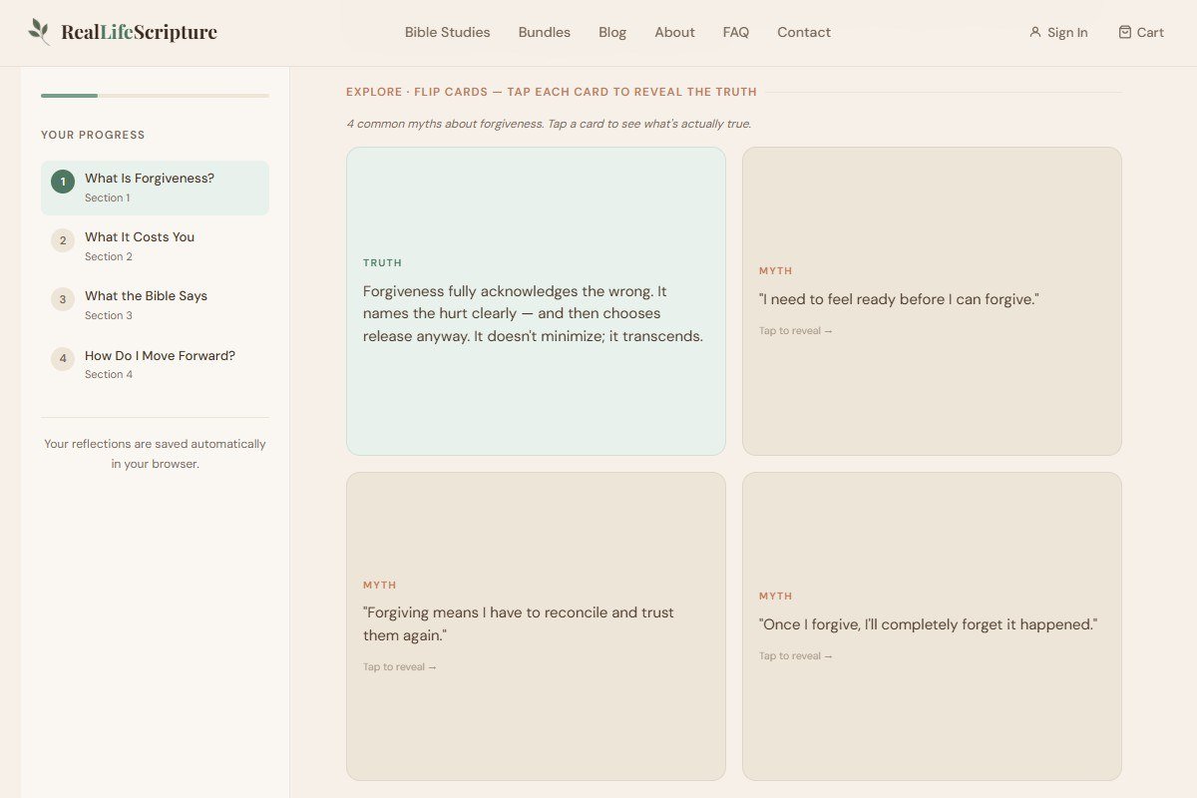Go to the Contact page
Image resolution: width=1197 pixels, height=798 pixels.
tap(804, 32)
